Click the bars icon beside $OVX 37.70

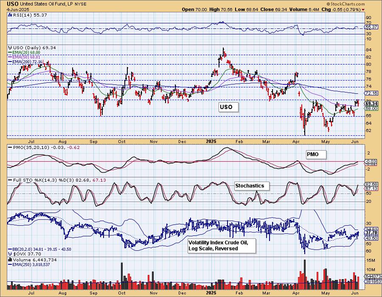(x=10, y=254)
